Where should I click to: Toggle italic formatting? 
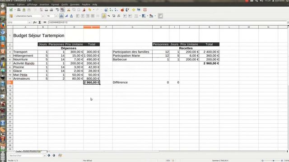tap(66, 16)
